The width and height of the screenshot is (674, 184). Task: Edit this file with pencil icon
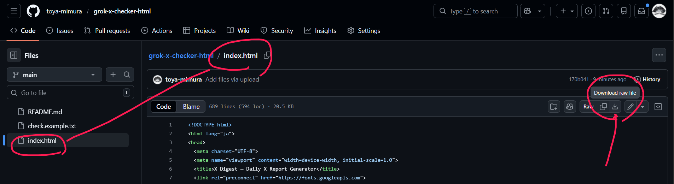tap(631, 106)
